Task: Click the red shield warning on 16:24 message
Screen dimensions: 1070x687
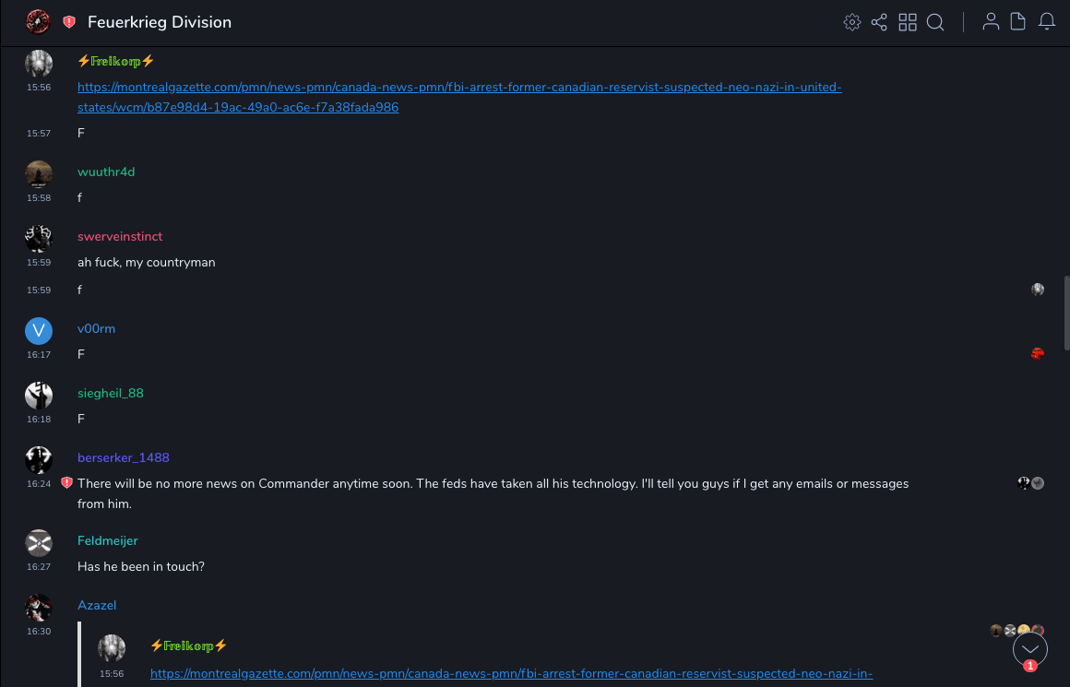Action: [x=66, y=482]
